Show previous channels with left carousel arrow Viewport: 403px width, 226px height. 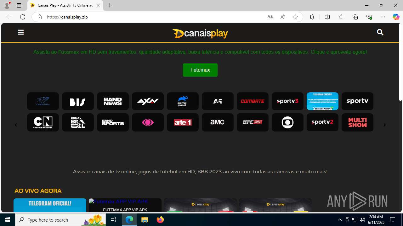coord(16,125)
